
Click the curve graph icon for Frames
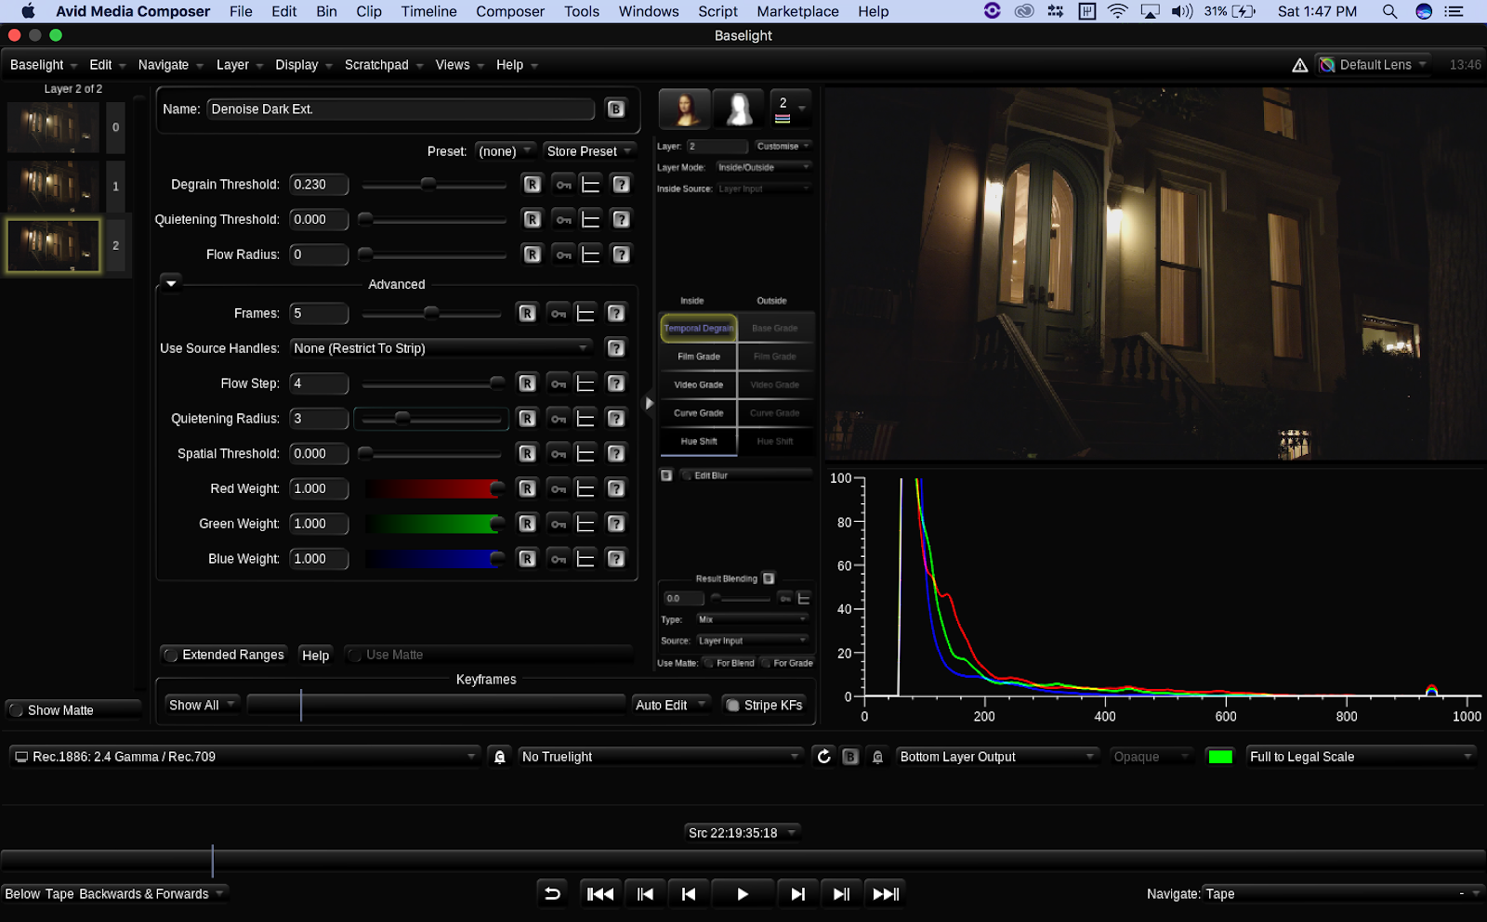[x=586, y=314]
